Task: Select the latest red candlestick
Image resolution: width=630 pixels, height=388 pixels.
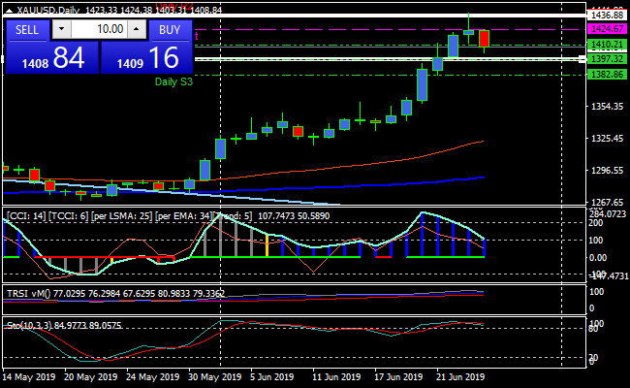Action: click(x=484, y=39)
